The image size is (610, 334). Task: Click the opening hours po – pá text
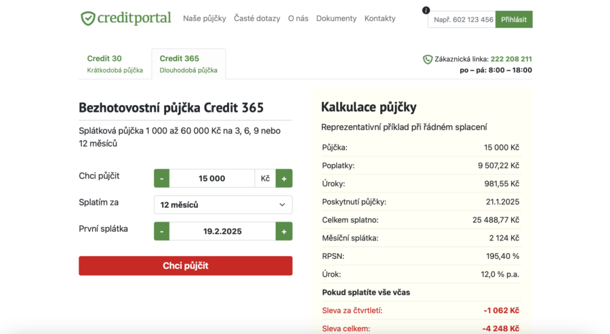[x=495, y=70]
